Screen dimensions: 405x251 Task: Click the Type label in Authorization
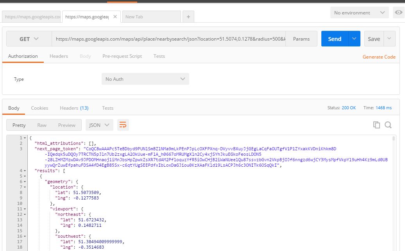coord(19,79)
